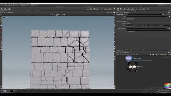Screen dimensions: 171x96
Task: Open the network editor Layout menu
Action: 131,55
